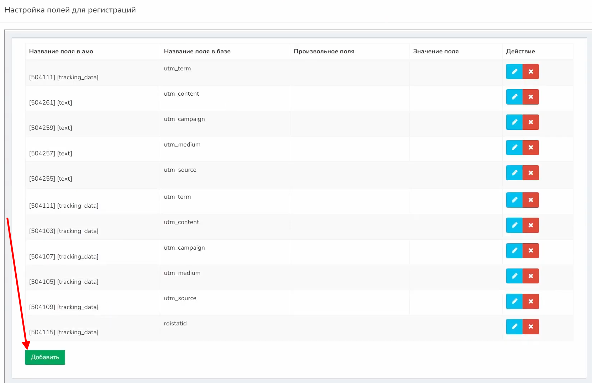Image resolution: width=592 pixels, height=383 pixels.
Task: Click the Название поля в амо header
Action: 61,51
